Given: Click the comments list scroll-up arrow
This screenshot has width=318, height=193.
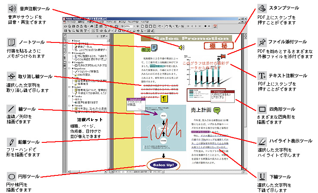Looking at the screenshot, I should pyautogui.click(x=108, y=41).
